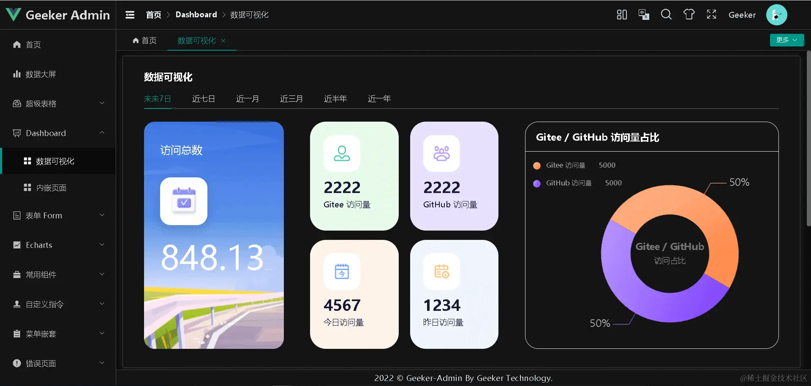Open 内嵌页面 sidebar menu item
This screenshot has width=811, height=386.
coord(58,188)
